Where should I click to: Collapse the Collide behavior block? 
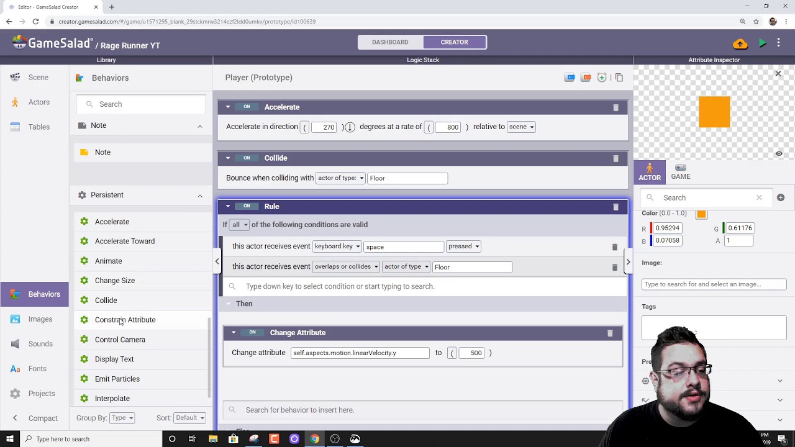[228, 158]
